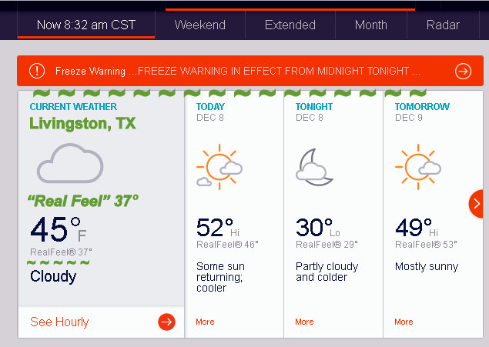
Task: Switch to the Weekend tab
Action: 200,25
